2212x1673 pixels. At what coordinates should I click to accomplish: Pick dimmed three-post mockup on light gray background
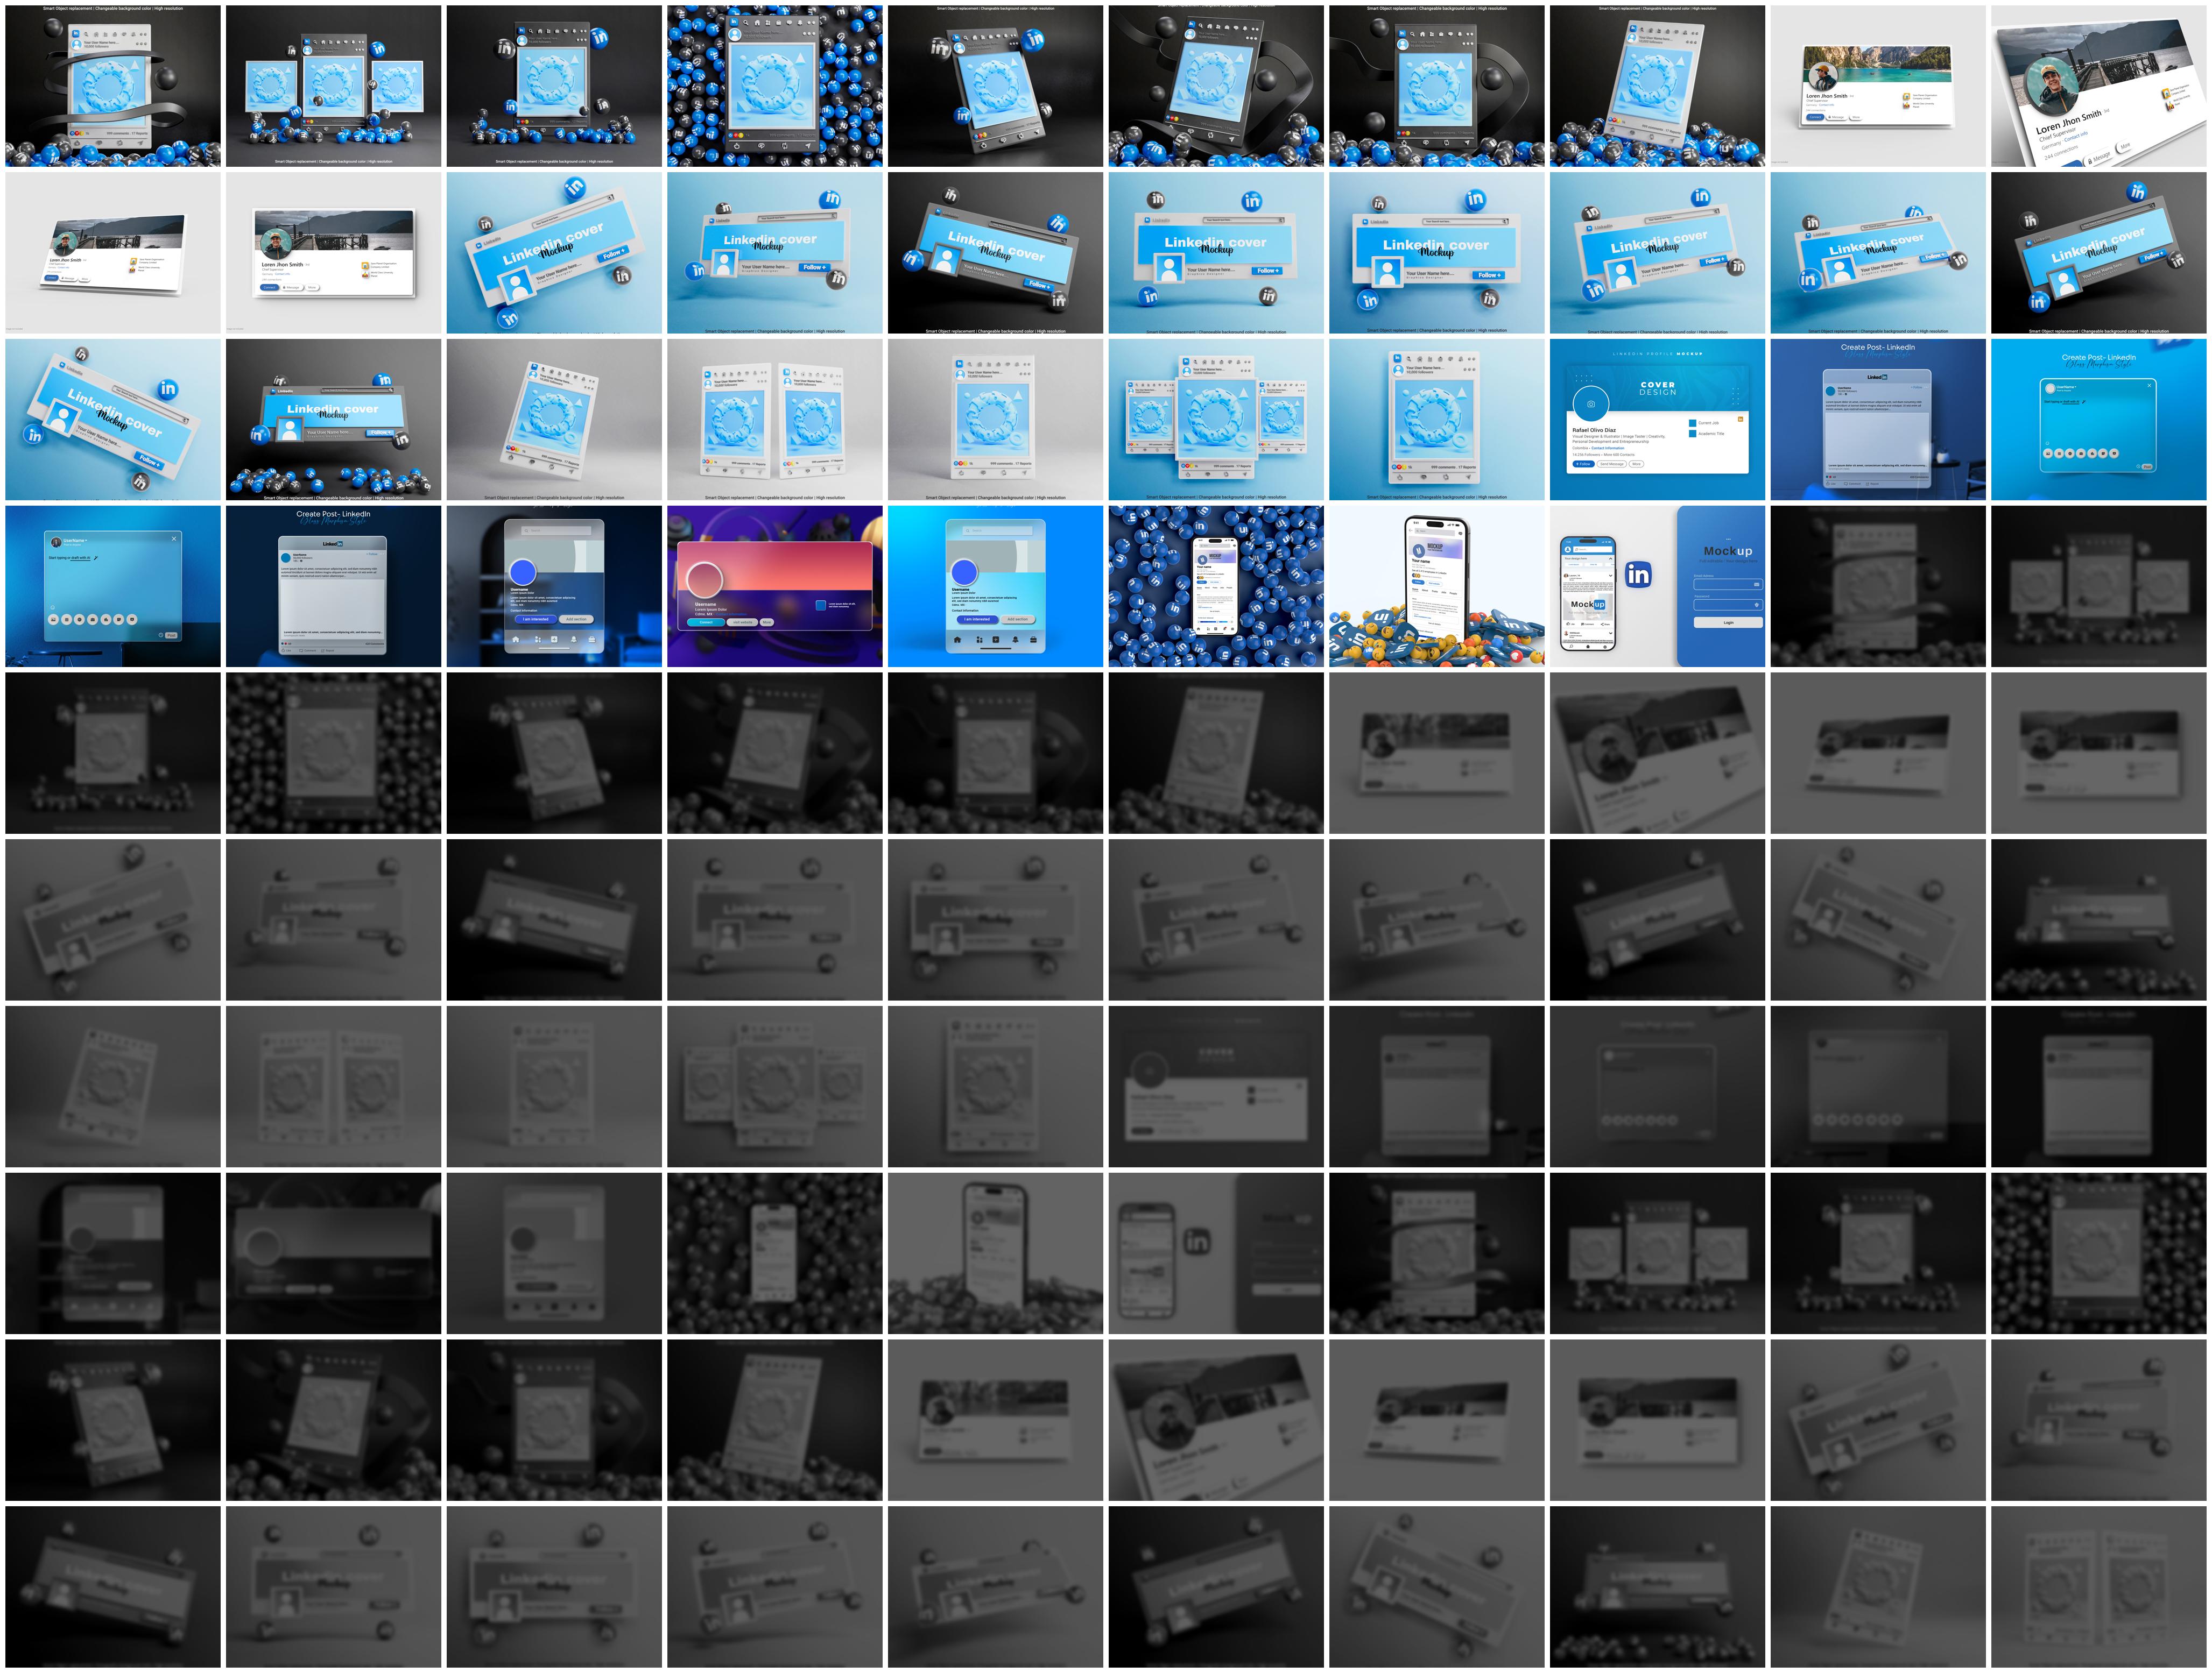pos(775,1086)
